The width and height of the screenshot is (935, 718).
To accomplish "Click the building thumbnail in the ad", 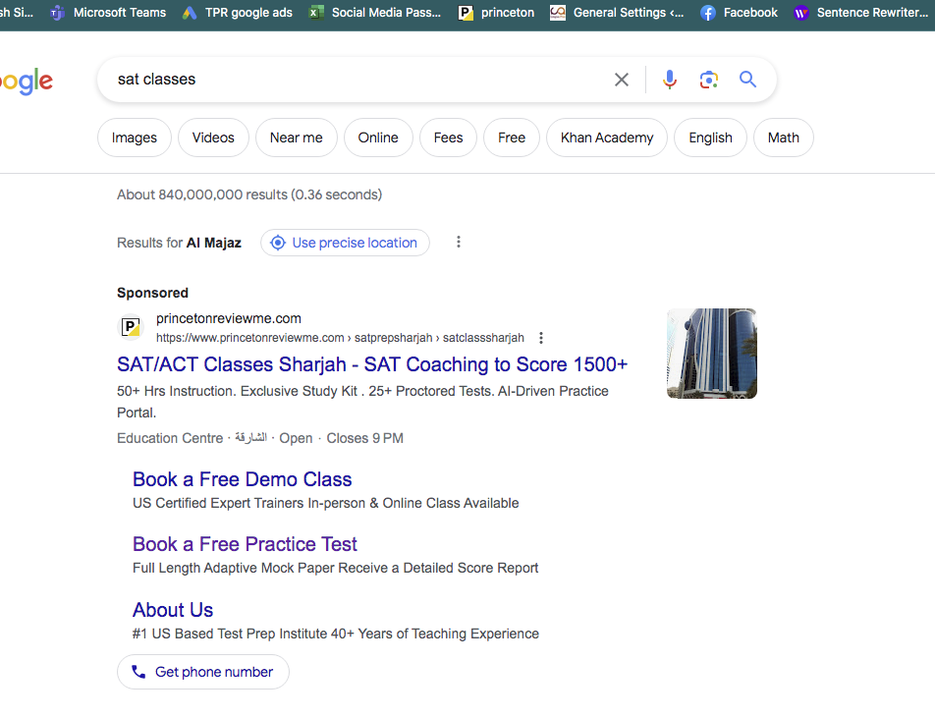I will (x=711, y=354).
